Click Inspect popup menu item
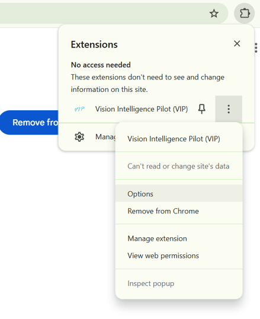Screen dimensions: 260x319 (179, 283)
